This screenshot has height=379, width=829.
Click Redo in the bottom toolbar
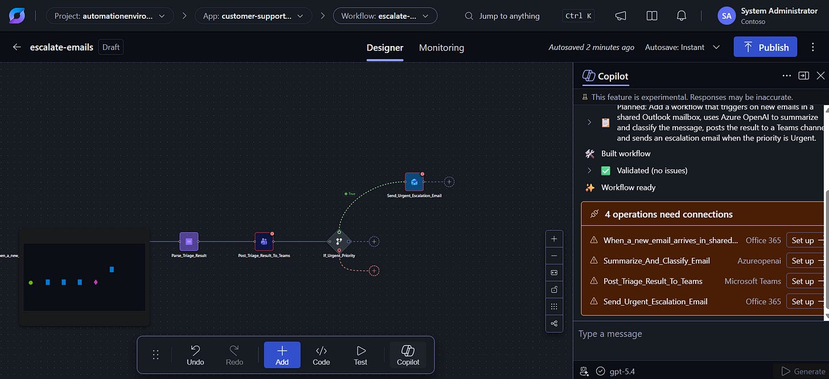[x=234, y=355]
